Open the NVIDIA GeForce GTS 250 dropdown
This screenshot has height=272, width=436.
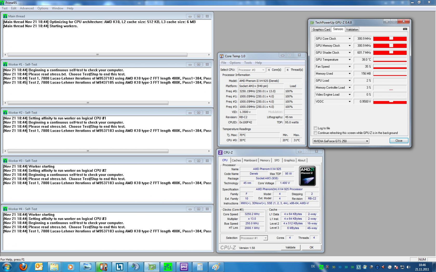[x=341, y=141]
